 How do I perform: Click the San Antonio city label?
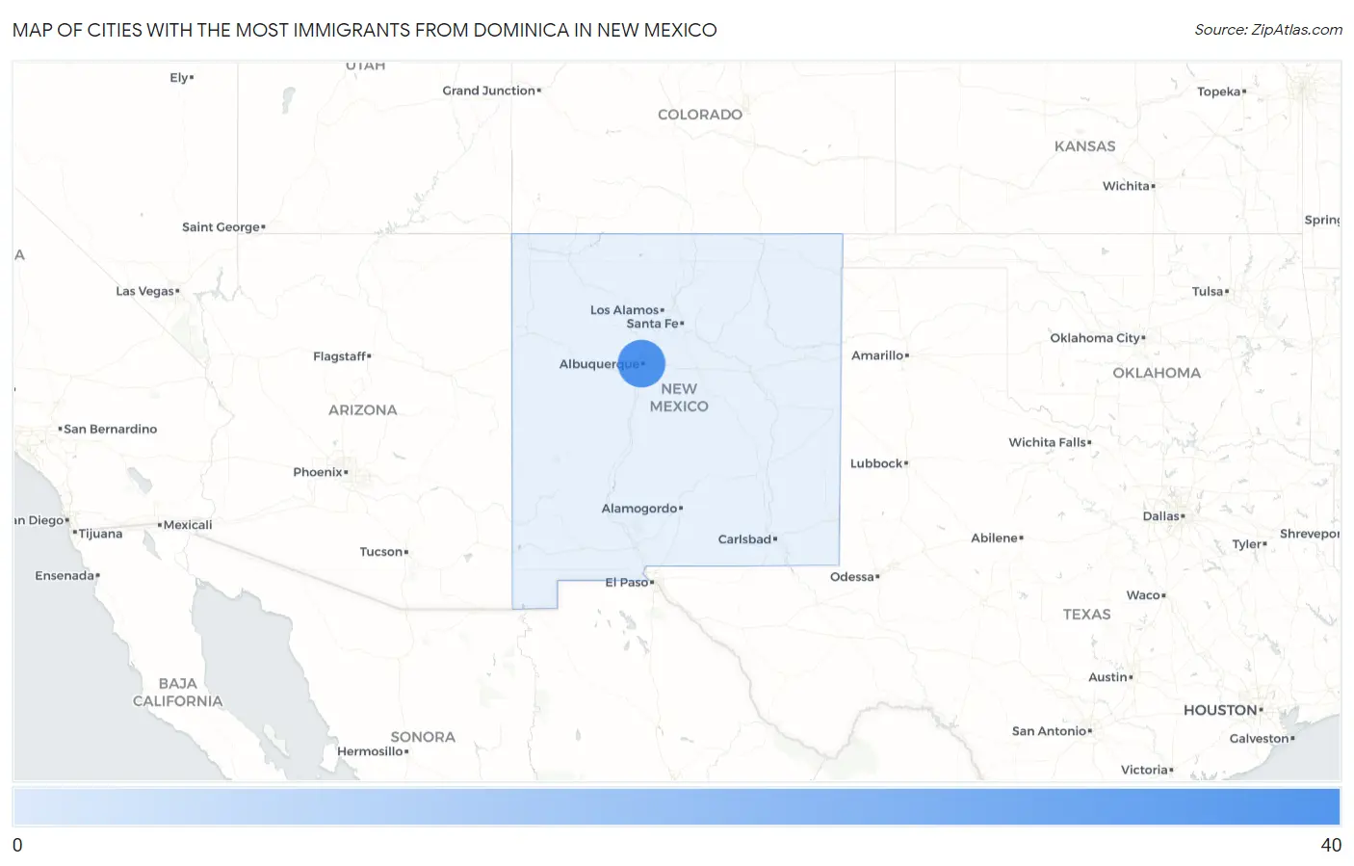1050,731
